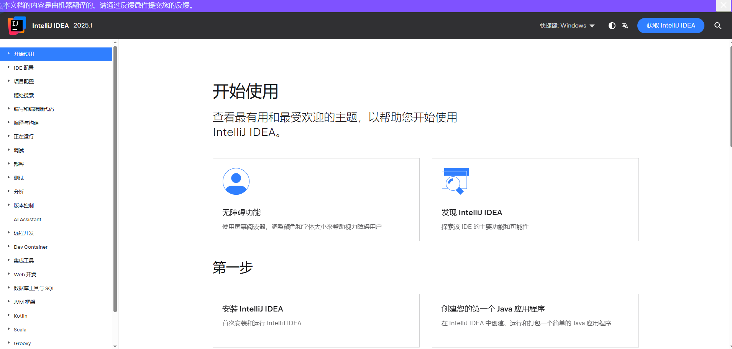Select the 开始使用 sidebar item

point(23,54)
